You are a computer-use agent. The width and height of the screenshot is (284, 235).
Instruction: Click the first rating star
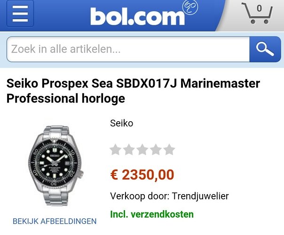point(116,149)
